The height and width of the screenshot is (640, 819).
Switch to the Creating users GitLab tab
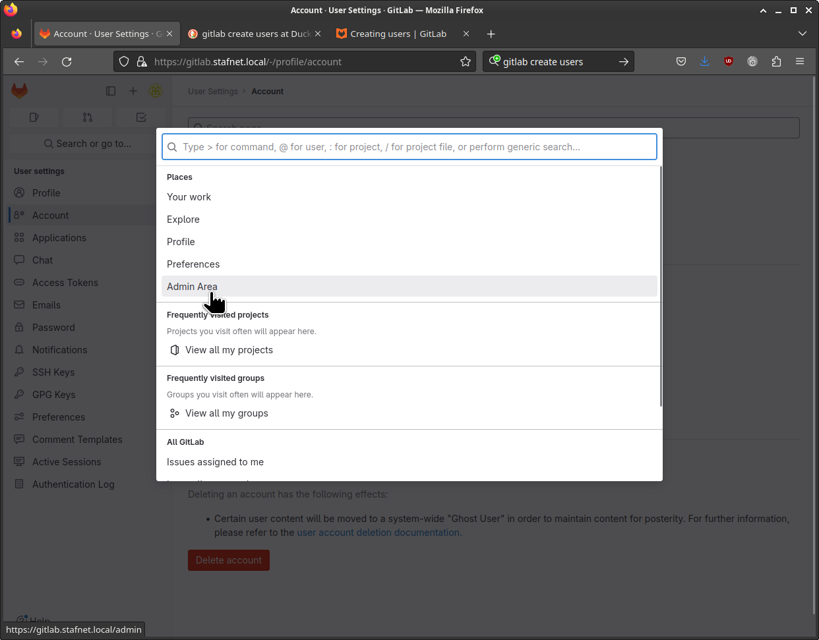click(x=398, y=34)
